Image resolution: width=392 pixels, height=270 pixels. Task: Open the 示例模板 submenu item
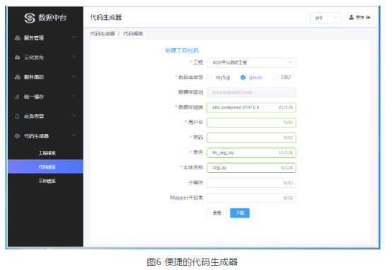pyautogui.click(x=47, y=181)
